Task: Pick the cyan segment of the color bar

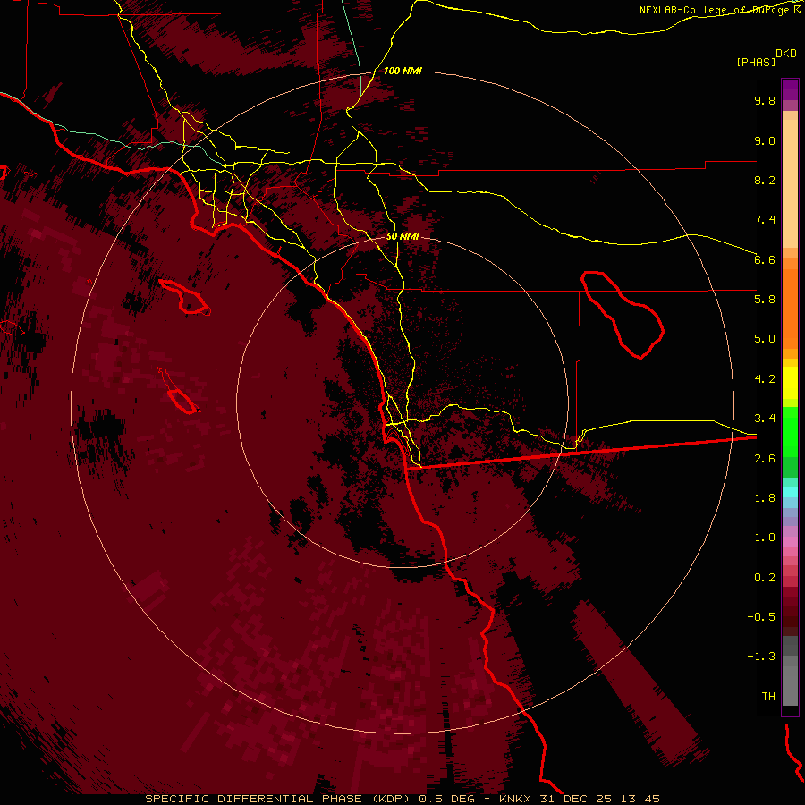Action: pos(790,492)
